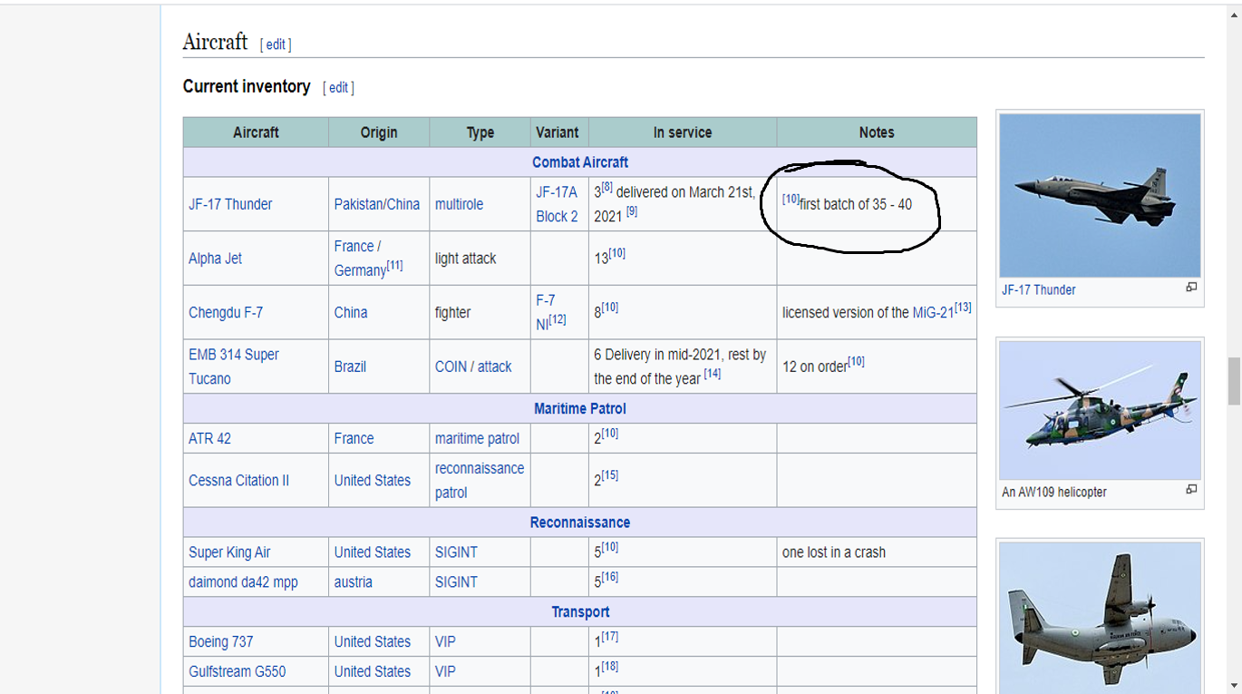Open citation [16] in da42 row
The width and height of the screenshot is (1242, 694).
(610, 577)
